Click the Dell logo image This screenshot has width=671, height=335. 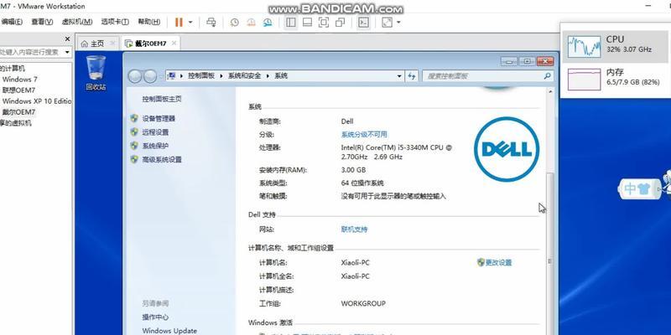(x=507, y=149)
